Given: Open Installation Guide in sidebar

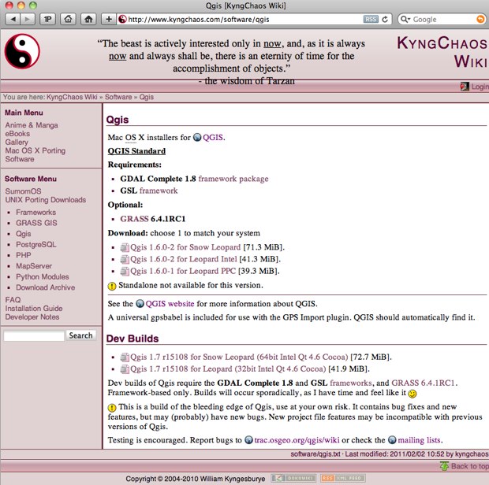Looking at the screenshot, I should pyautogui.click(x=34, y=309).
